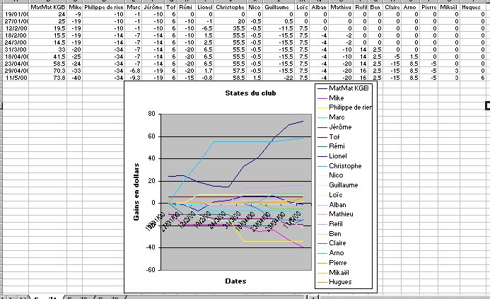This screenshot has width=490, height=299.
Task: Click Guillaume's value '-22' in the last row
Action: click(279, 78)
